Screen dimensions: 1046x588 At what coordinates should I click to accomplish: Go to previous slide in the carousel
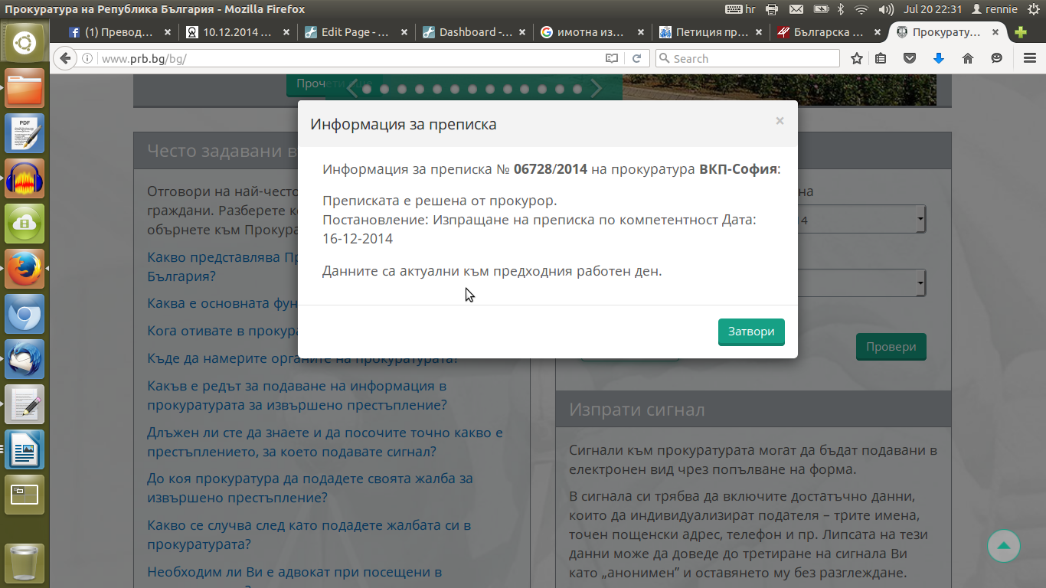point(351,89)
